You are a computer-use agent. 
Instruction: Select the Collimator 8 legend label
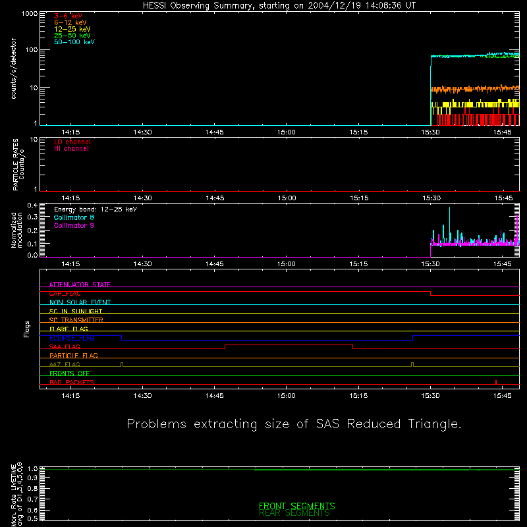click(x=74, y=217)
